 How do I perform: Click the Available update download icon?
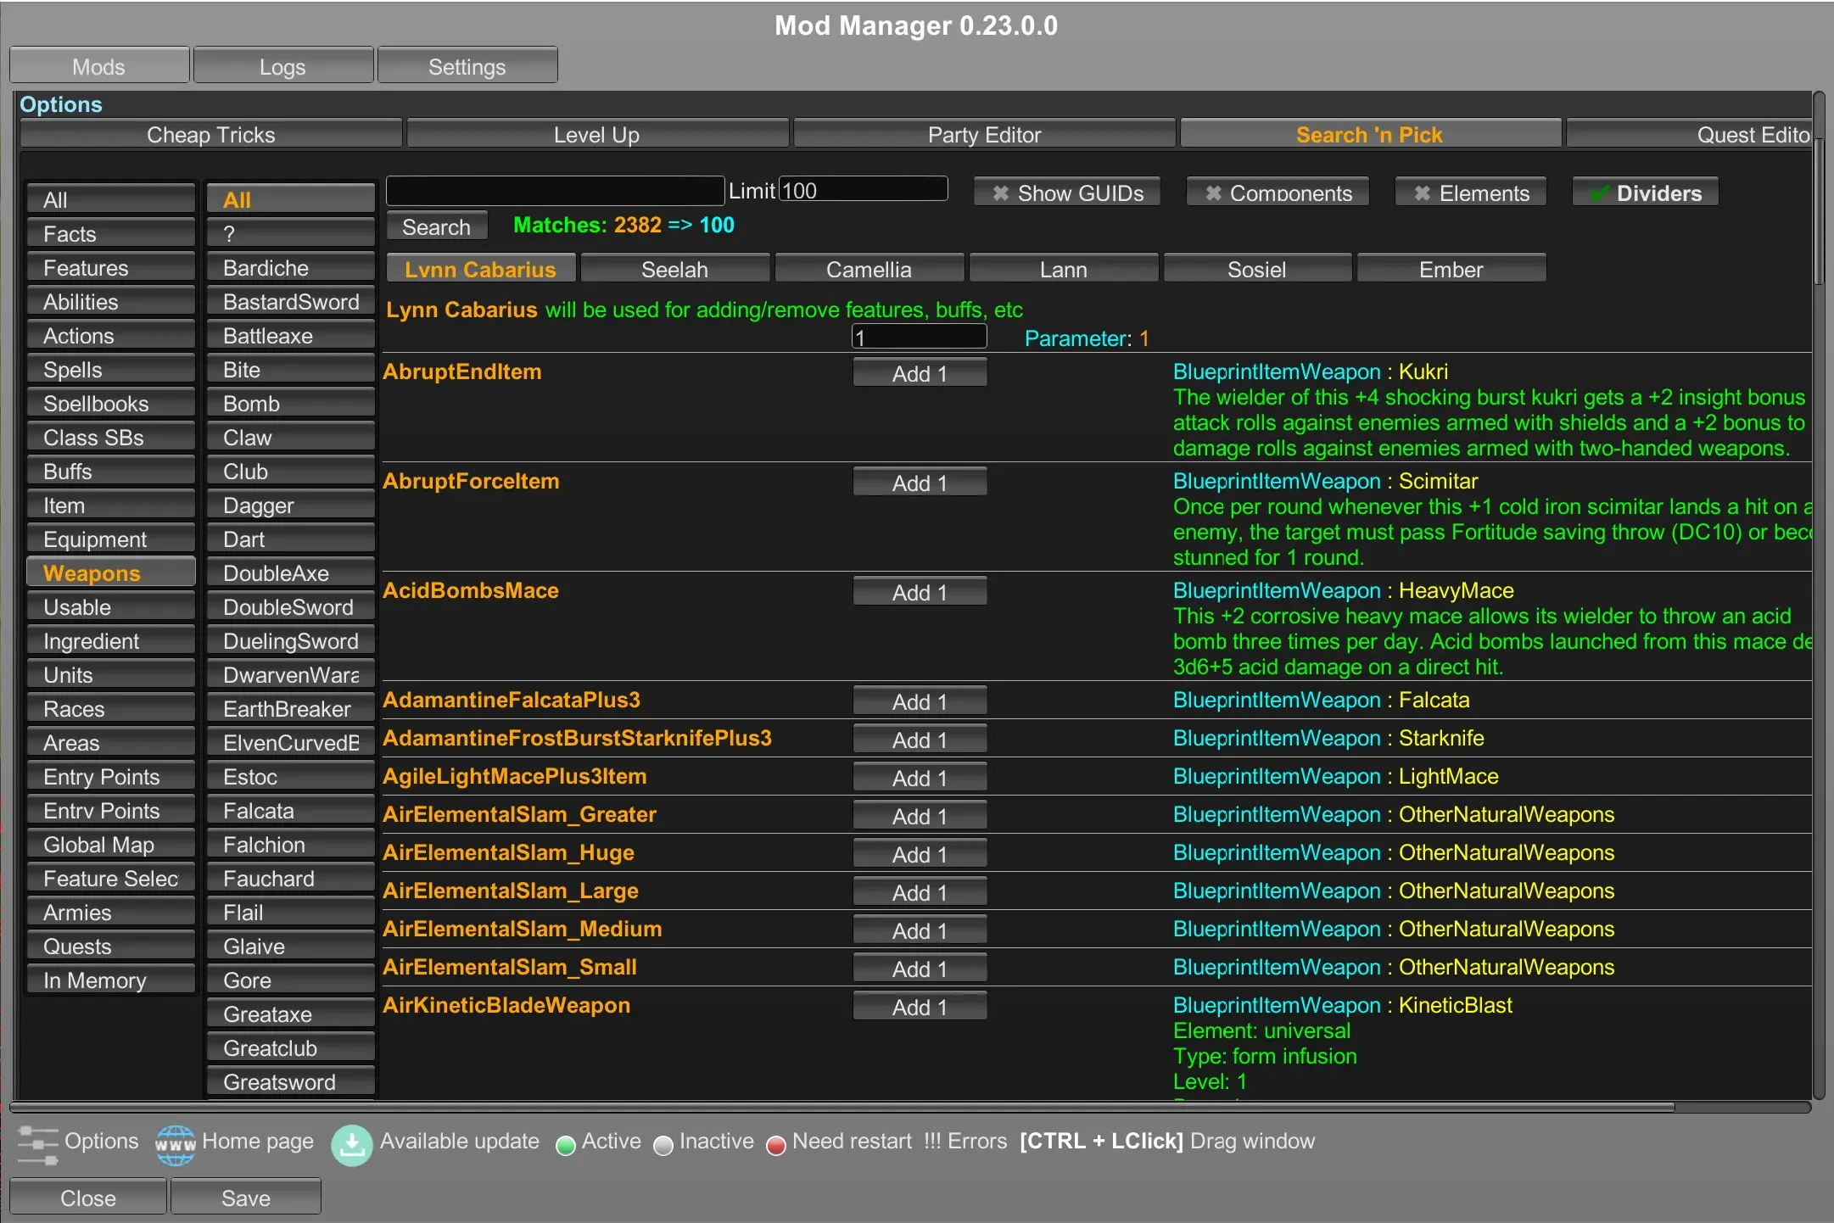[351, 1145]
